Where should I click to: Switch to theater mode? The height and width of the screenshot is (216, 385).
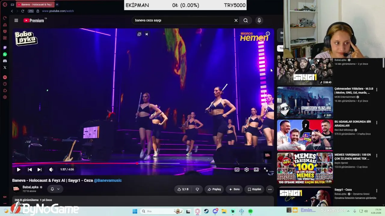click(256, 169)
